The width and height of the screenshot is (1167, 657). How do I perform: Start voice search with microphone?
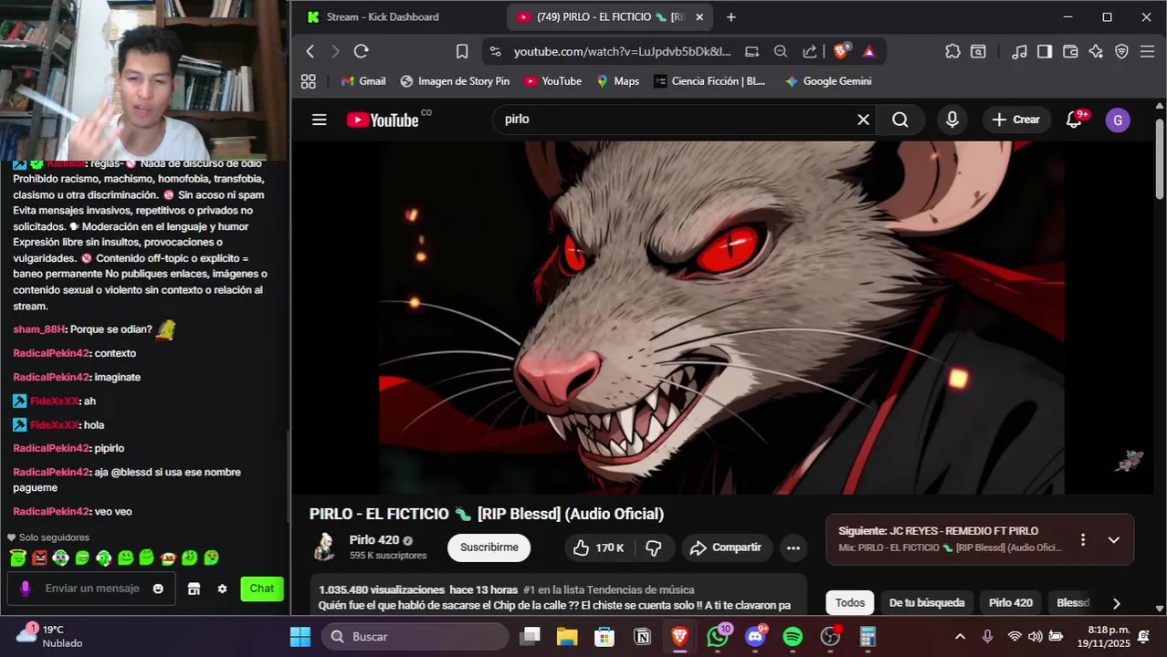pos(952,120)
